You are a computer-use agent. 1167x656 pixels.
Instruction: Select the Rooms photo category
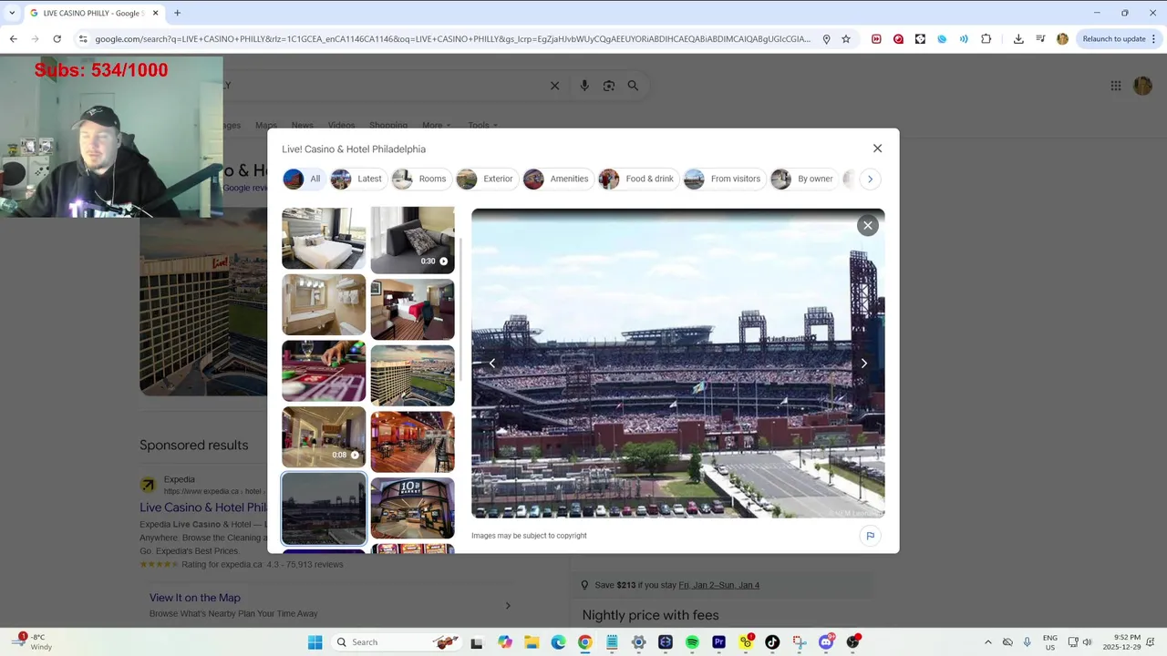[x=420, y=179]
